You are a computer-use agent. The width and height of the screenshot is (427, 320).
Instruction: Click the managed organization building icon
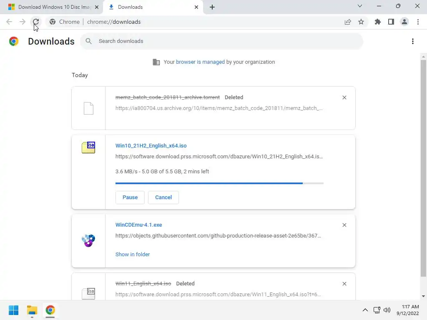coord(156,62)
